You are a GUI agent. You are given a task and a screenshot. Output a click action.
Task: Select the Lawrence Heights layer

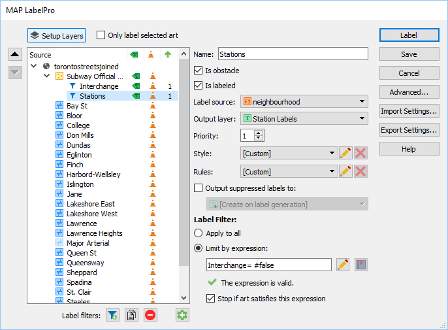(95, 233)
